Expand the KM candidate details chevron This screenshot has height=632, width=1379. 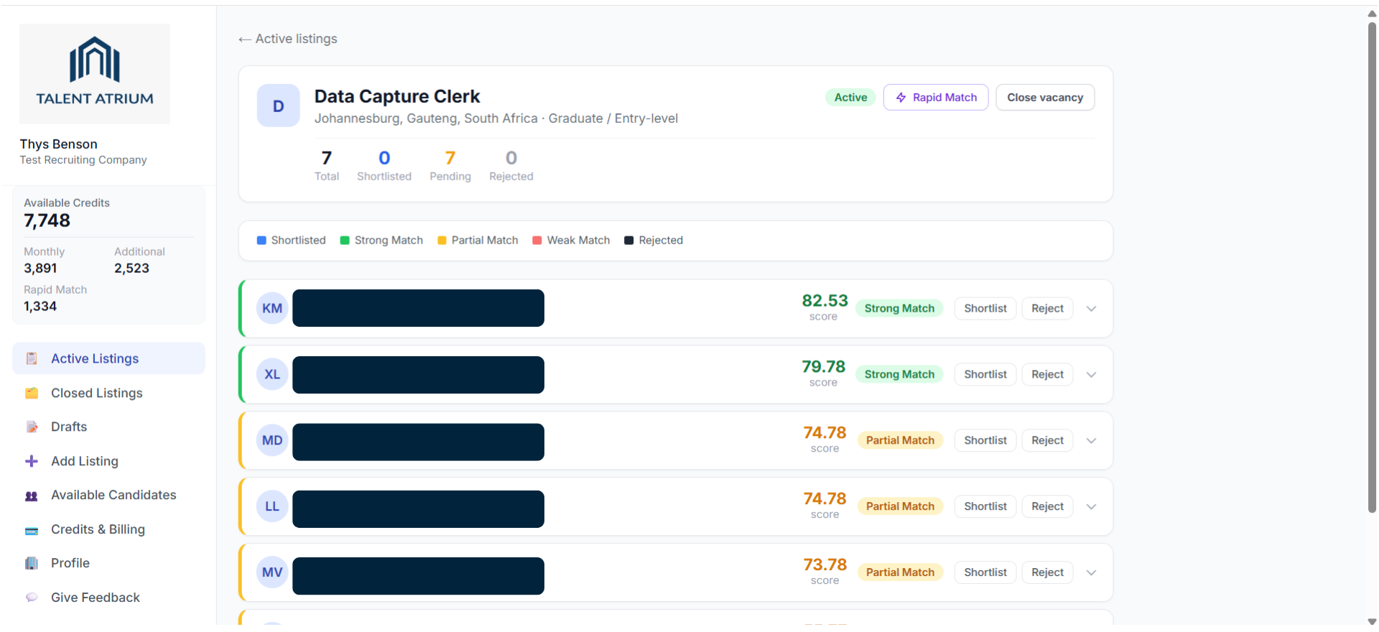(x=1091, y=309)
